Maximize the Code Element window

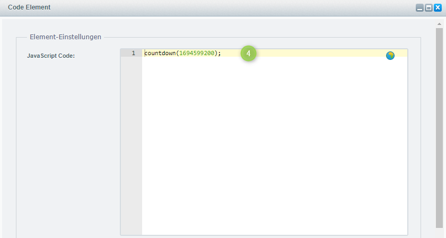[428, 7]
